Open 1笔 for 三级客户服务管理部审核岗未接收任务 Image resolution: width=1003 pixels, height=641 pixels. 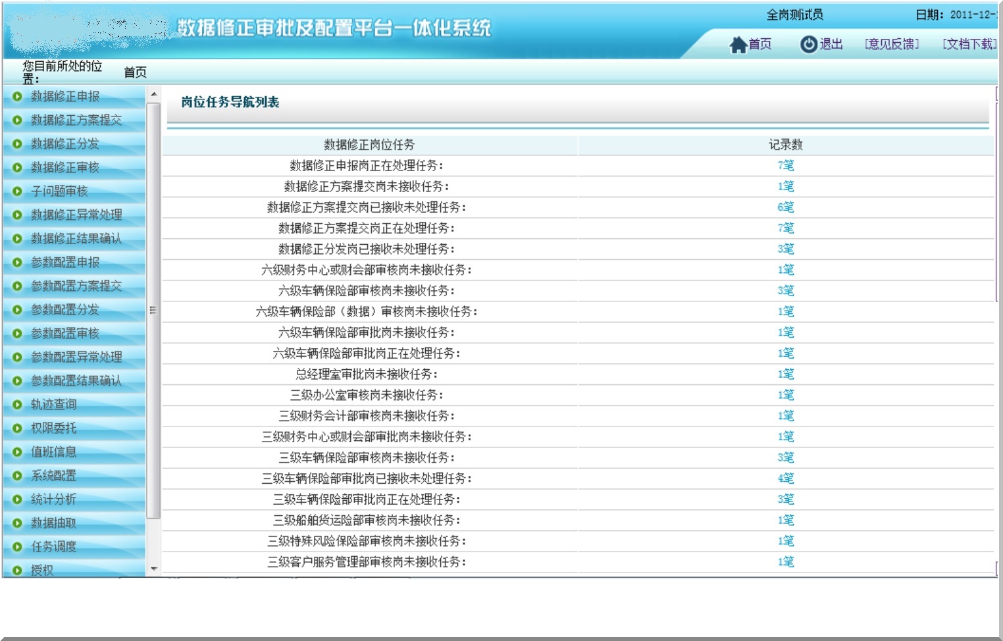(786, 562)
